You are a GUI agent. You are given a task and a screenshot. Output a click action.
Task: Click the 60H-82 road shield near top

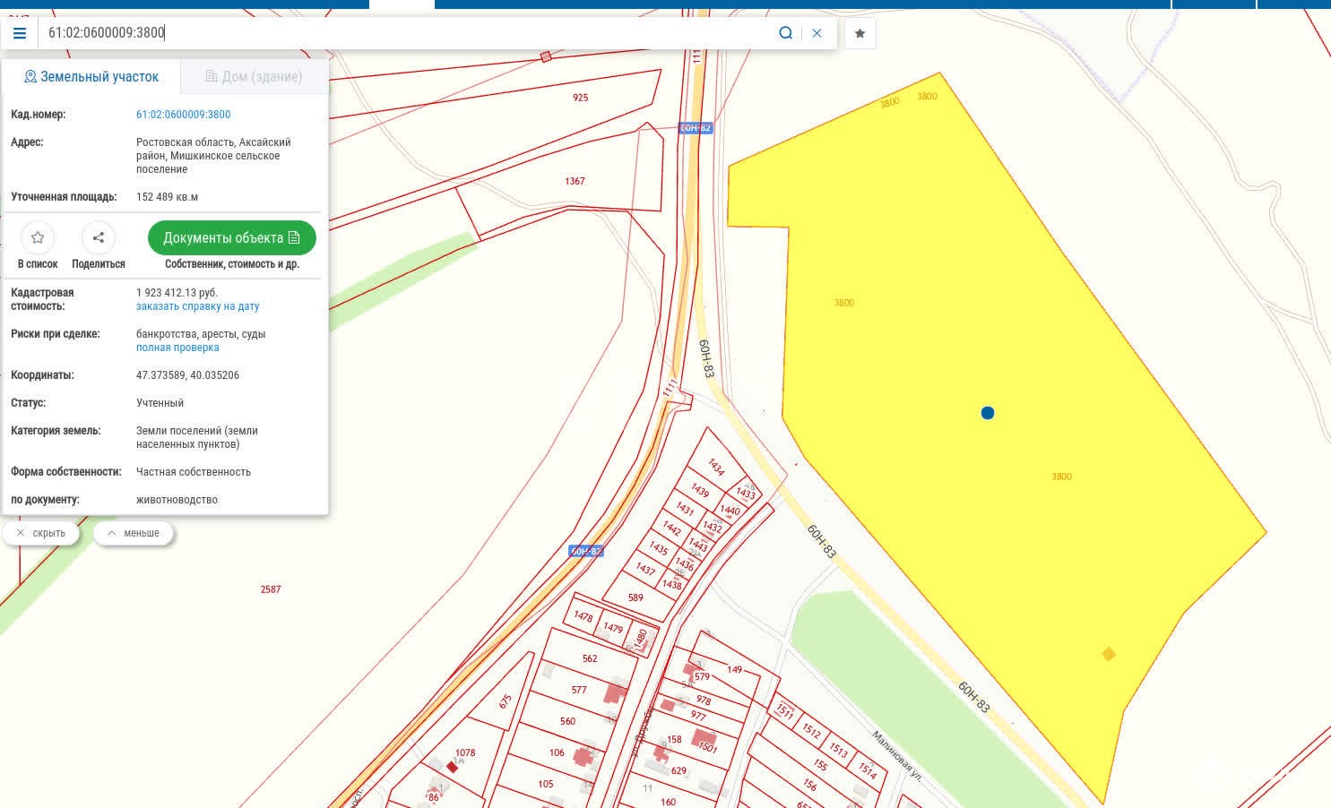pos(696,128)
